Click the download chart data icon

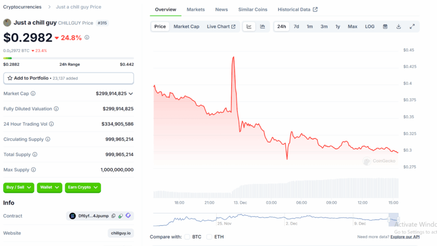[399, 26]
